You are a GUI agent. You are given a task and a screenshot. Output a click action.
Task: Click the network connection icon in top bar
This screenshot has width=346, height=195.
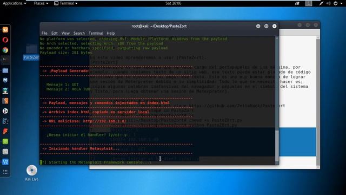(321, 3)
